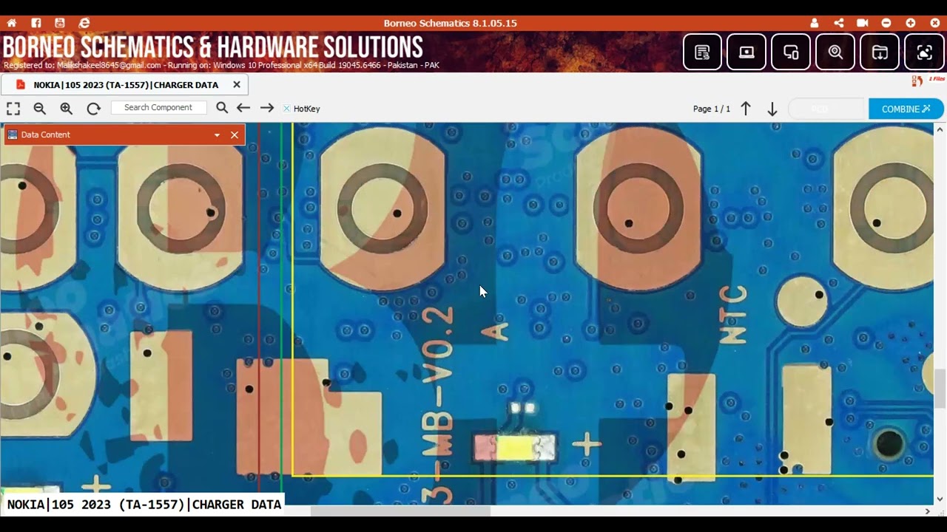The width and height of the screenshot is (947, 532).
Task: Open the Facebook page icon
Action: pyautogui.click(x=36, y=23)
